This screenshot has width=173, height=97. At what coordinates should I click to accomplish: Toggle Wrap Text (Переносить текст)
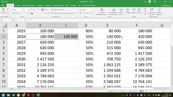58,10
